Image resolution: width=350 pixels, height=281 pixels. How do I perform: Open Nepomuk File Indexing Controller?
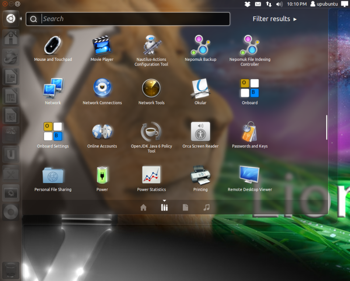250,50
